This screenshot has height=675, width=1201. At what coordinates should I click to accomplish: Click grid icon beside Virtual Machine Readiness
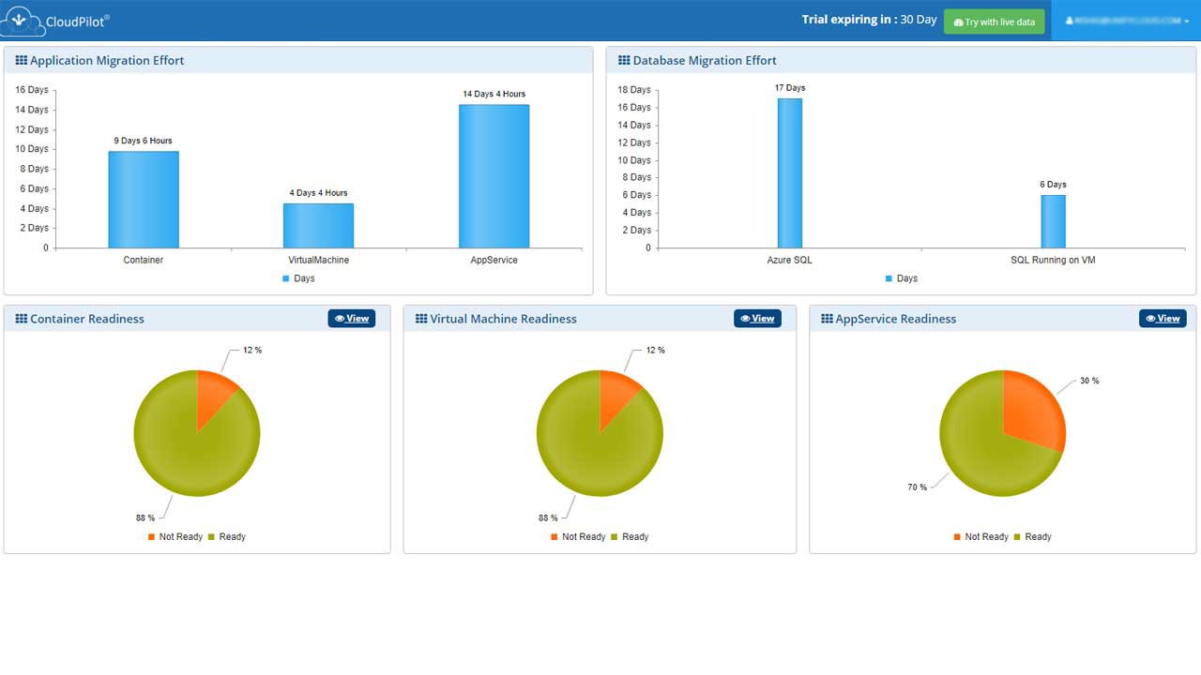421,319
